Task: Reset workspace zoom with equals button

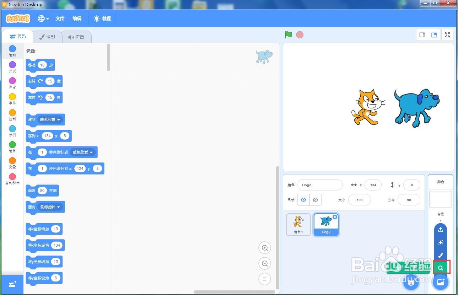Action: pyautogui.click(x=265, y=279)
